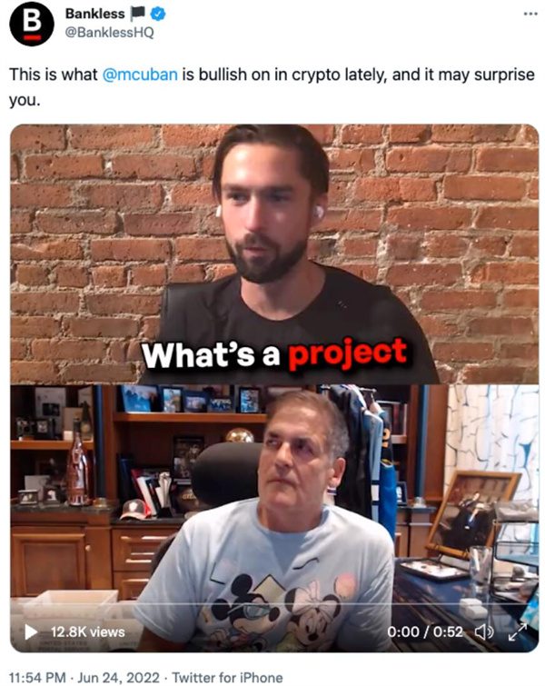The height and width of the screenshot is (686, 545).
Task: Click the Twitter for iPhone source link
Action: [x=227, y=677]
